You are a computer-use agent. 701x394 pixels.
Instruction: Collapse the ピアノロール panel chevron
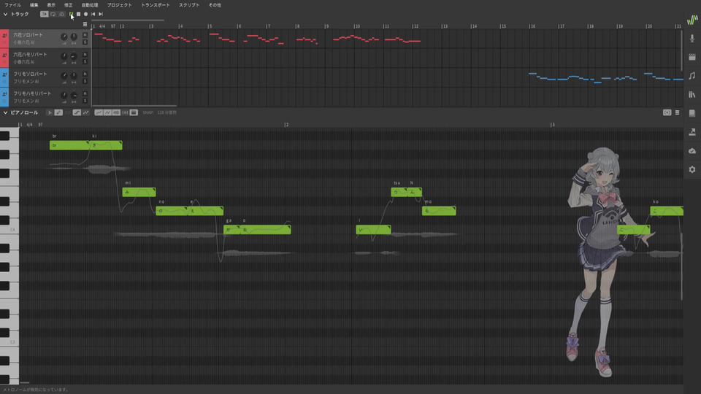[5, 112]
